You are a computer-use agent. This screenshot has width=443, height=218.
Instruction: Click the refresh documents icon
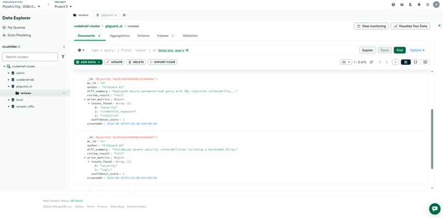(x=371, y=62)
